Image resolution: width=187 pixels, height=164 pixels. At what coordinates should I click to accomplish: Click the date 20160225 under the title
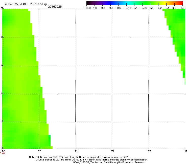point(55,7)
